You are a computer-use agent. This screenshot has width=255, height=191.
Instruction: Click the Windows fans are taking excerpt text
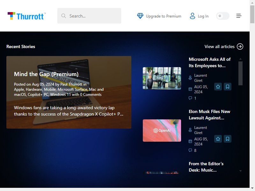point(69,111)
